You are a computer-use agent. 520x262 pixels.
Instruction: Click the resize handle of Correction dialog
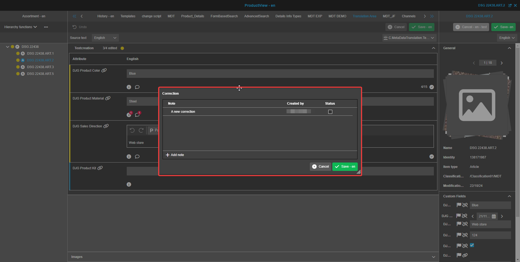coord(359,172)
